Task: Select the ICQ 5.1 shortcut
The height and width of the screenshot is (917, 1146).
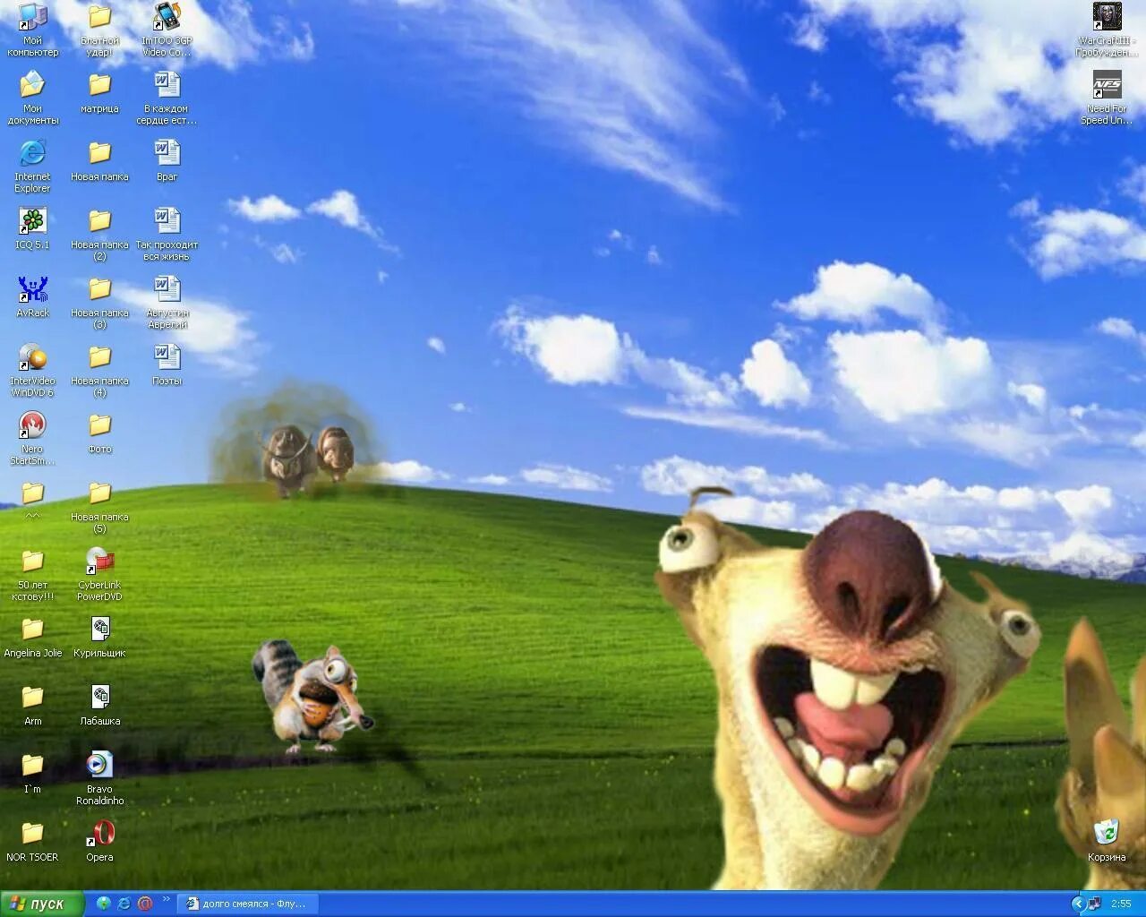Action: coord(32,228)
